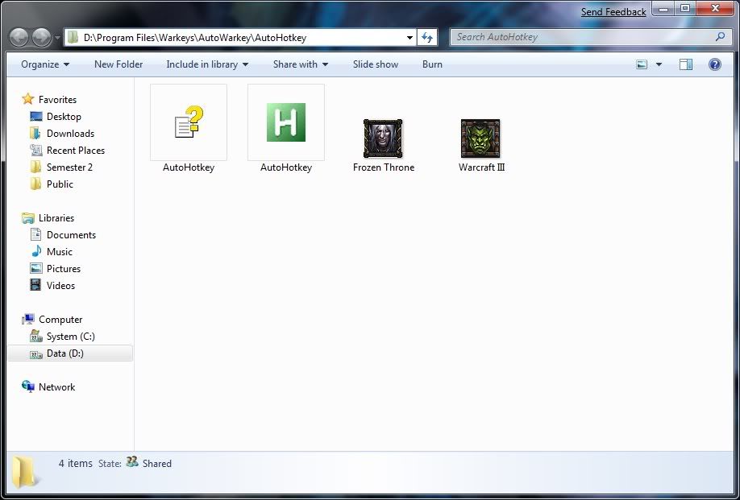
Task: Click the folder icon in the address bar
Action: coord(73,37)
